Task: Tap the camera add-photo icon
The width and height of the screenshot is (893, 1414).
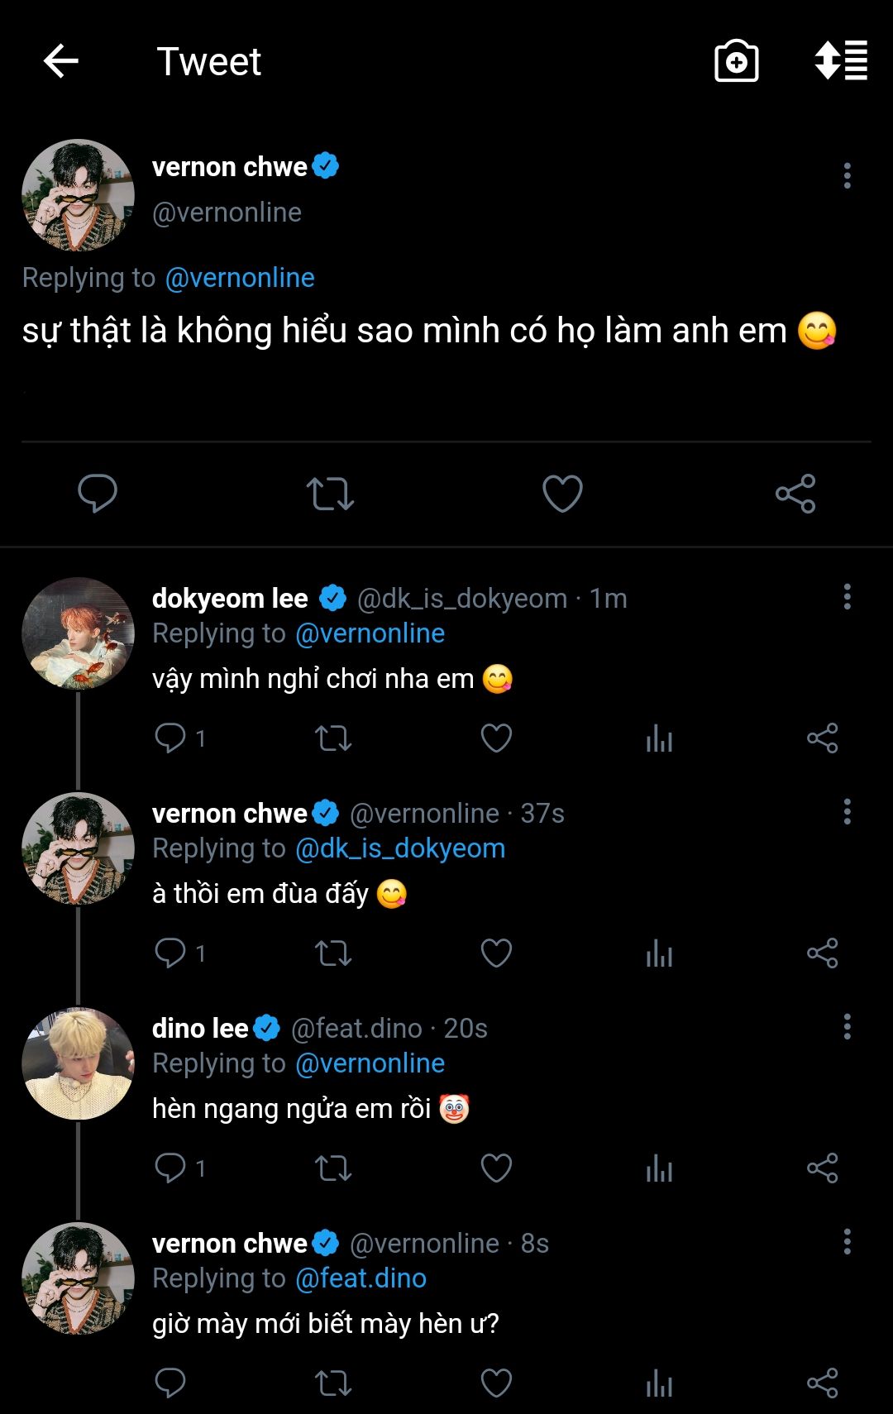Action: 736,61
